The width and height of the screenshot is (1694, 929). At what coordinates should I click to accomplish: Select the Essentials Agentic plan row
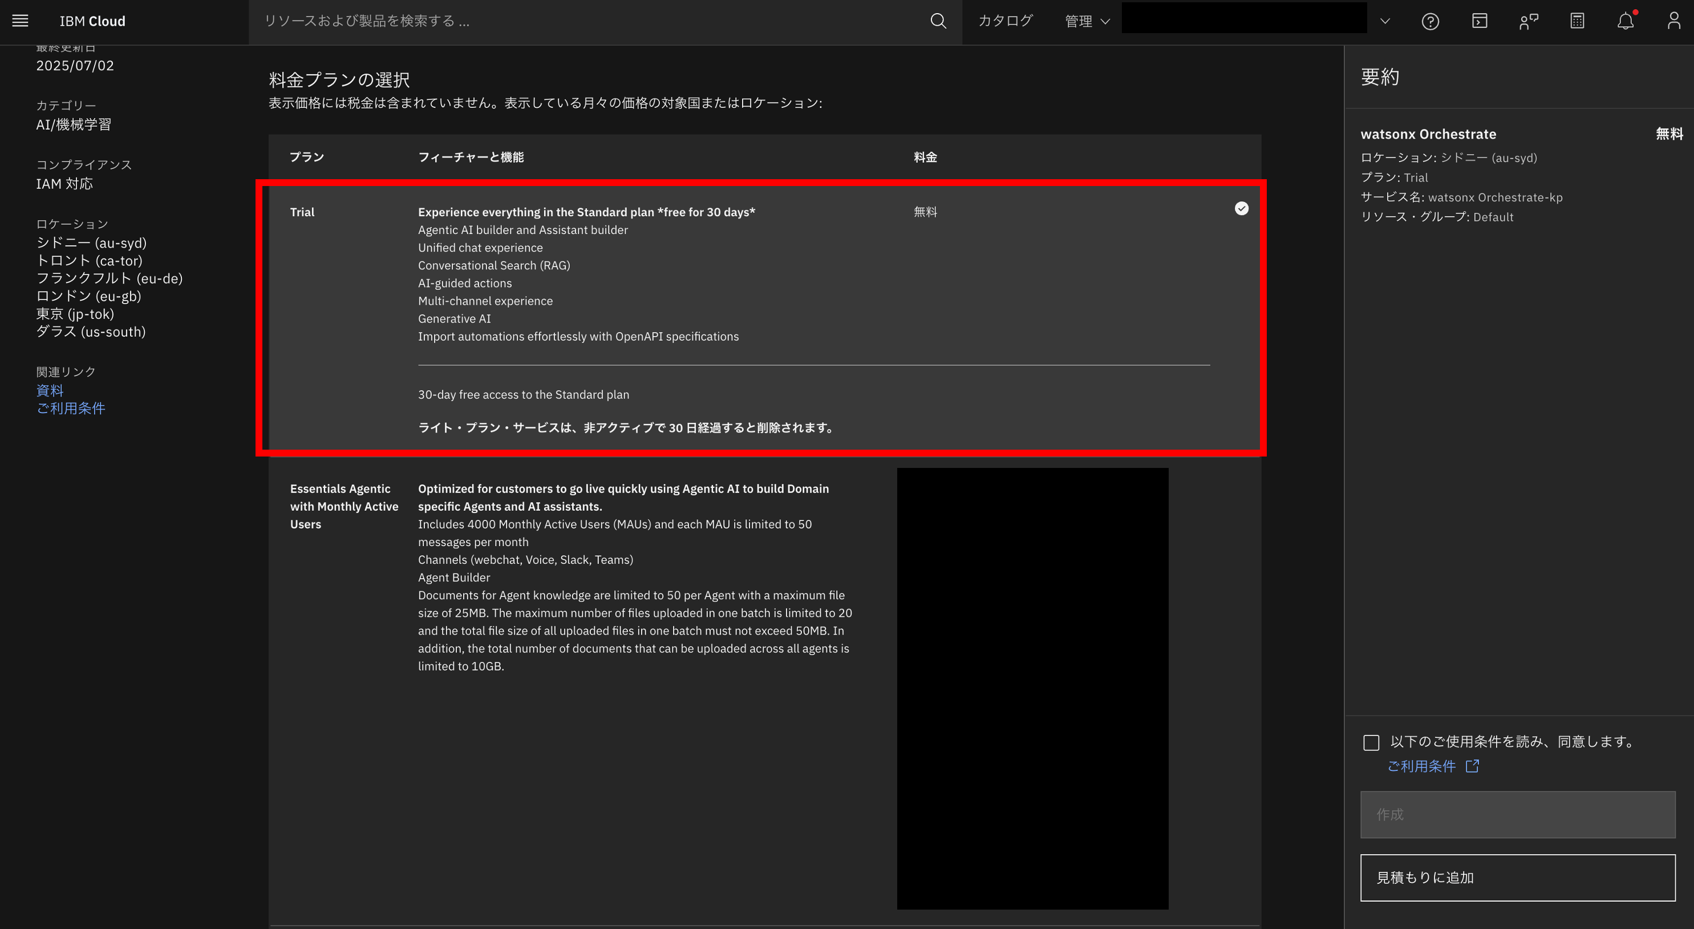coord(343,507)
